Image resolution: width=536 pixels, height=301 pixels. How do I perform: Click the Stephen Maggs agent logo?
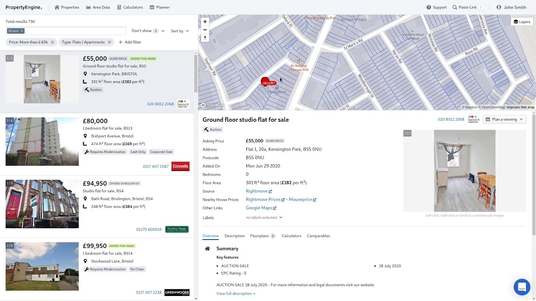tap(177, 229)
